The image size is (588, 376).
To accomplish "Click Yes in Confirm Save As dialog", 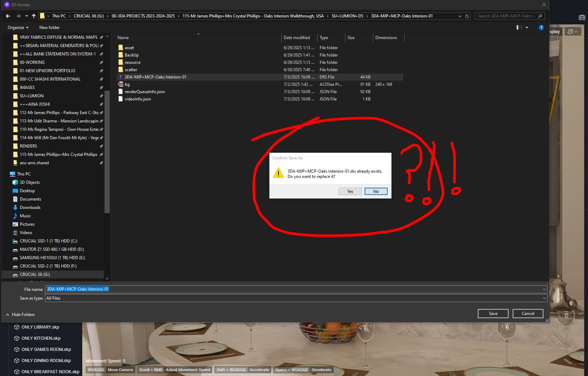I will [x=350, y=191].
